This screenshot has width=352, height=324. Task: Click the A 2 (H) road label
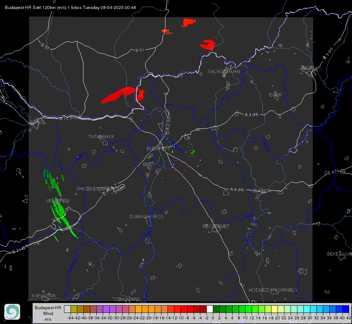tap(168, 123)
